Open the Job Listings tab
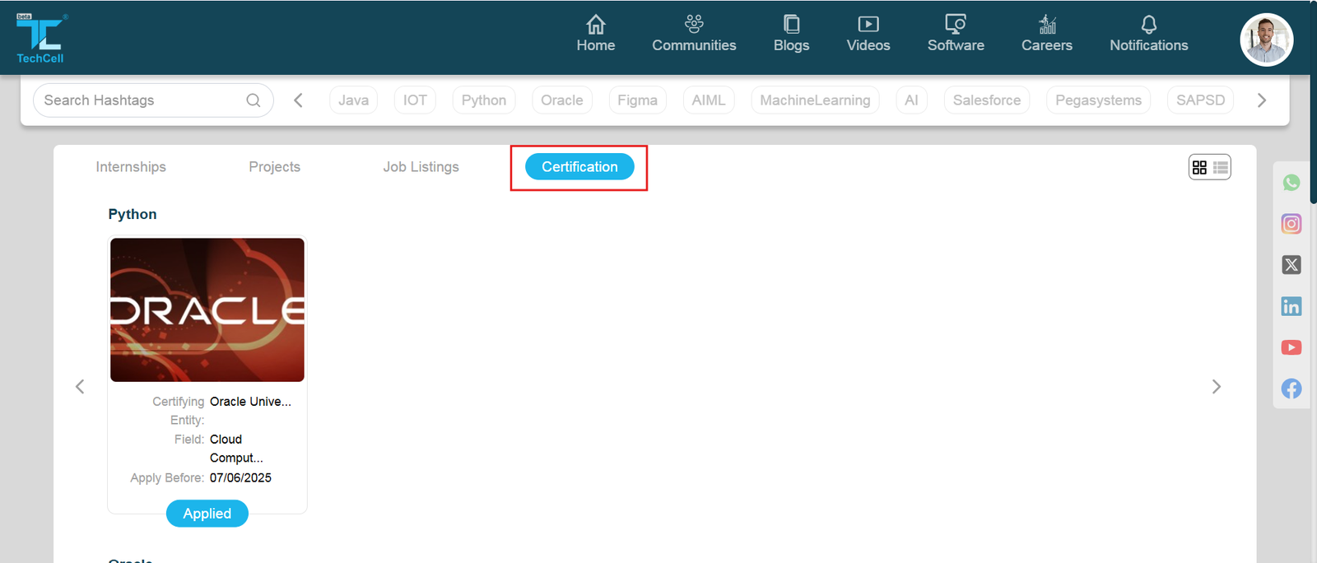This screenshot has width=1317, height=563. (421, 167)
